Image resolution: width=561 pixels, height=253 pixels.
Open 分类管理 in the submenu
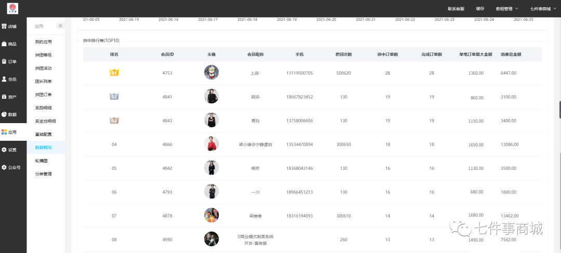(x=43, y=174)
